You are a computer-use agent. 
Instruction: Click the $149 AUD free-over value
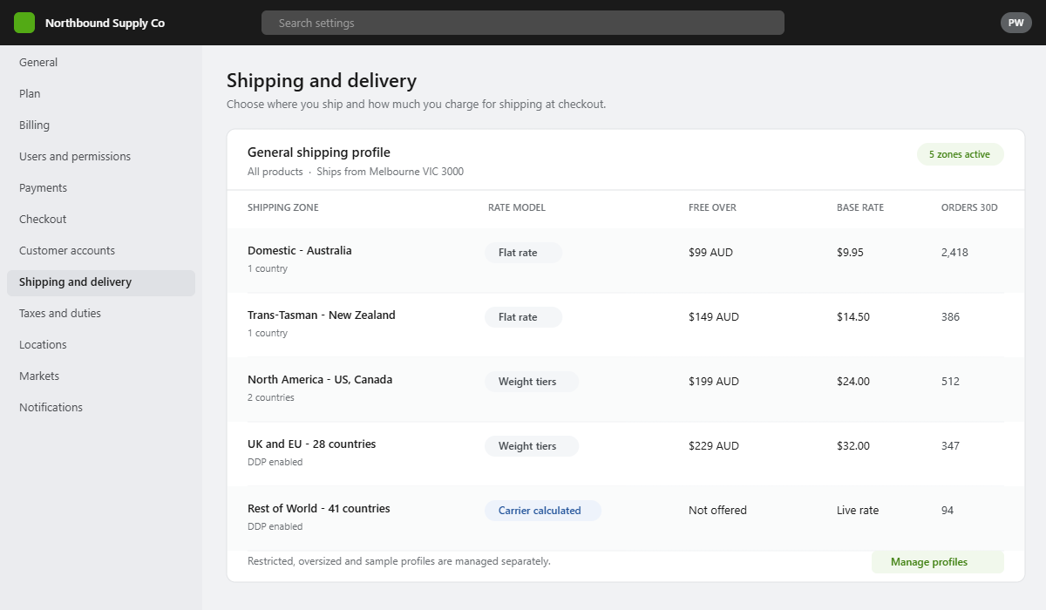[714, 317]
